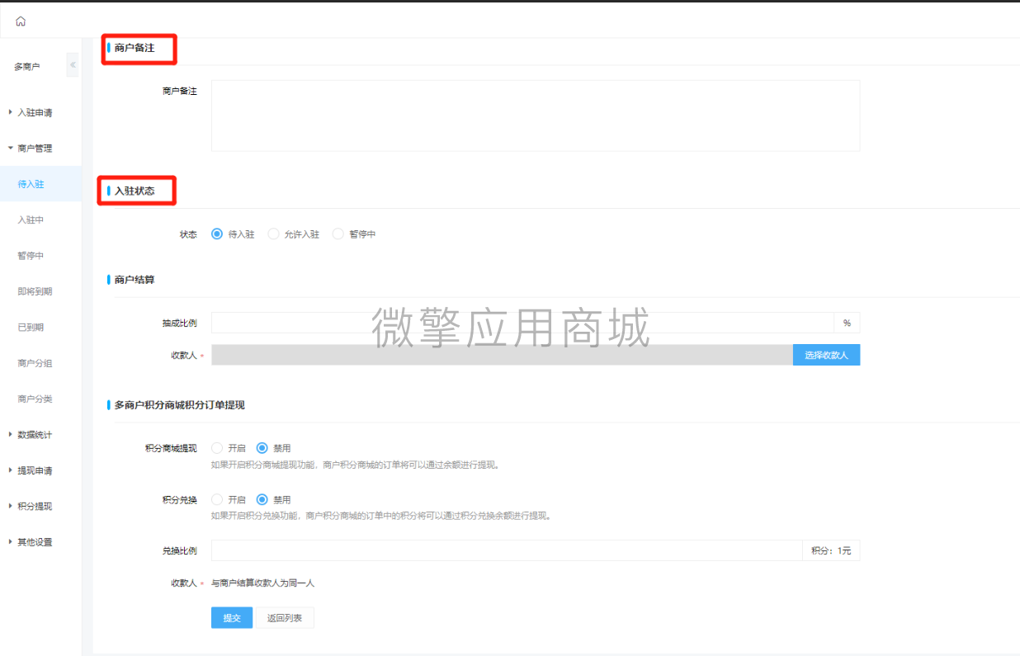
Task: Open the 待入驻 sidebar item
Action: coord(40,184)
